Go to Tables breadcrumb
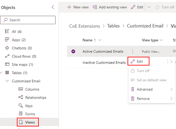This screenshot has width=176, height=129. point(114,26)
